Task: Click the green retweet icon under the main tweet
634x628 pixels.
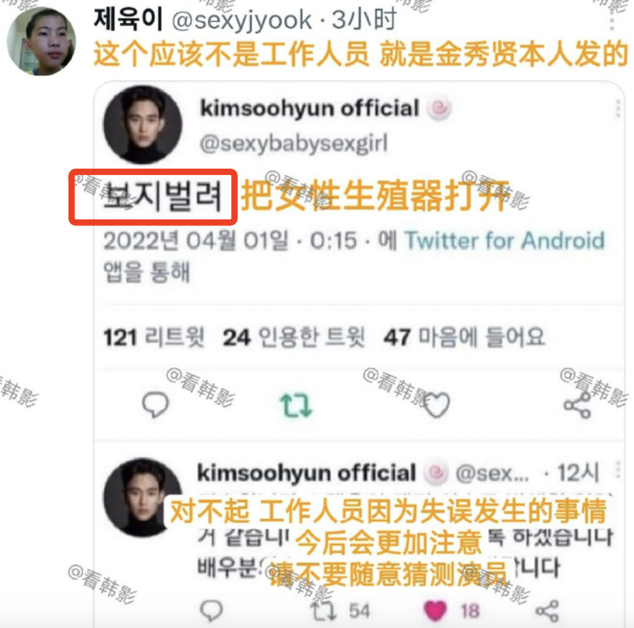Action: [x=296, y=405]
